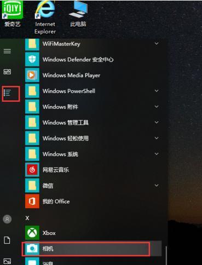The image size is (202, 265).
Task: Select the 相机 label
Action: pyautogui.click(x=48, y=249)
